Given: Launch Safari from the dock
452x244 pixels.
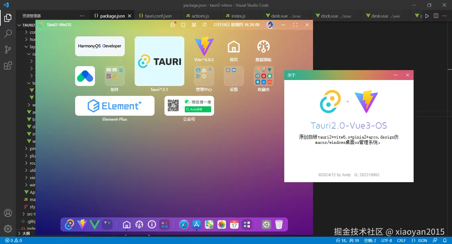Looking at the screenshot, I should pyautogui.click(x=184, y=225).
